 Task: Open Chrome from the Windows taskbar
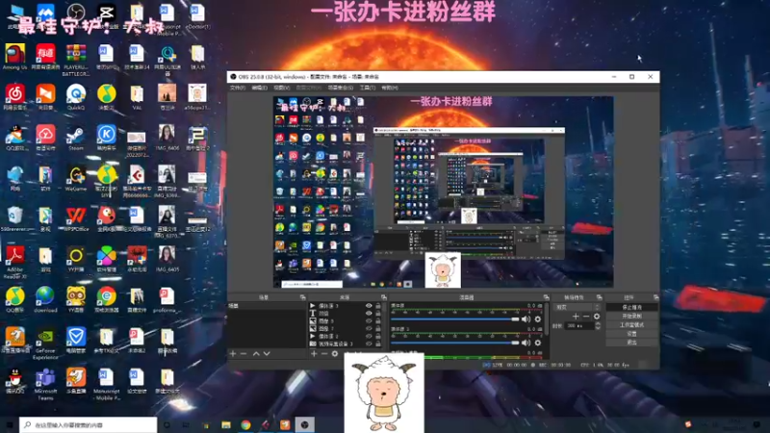(245, 424)
